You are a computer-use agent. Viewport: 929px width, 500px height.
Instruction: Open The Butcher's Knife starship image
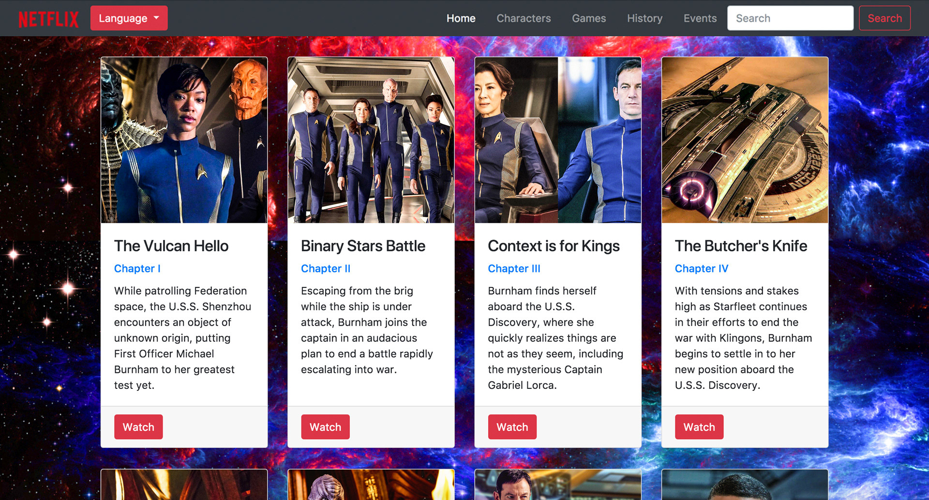click(745, 140)
